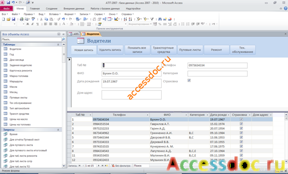The width and height of the screenshot is (288, 174).
Task: Open the Категория column header dropdown
Action: (x=207, y=115)
